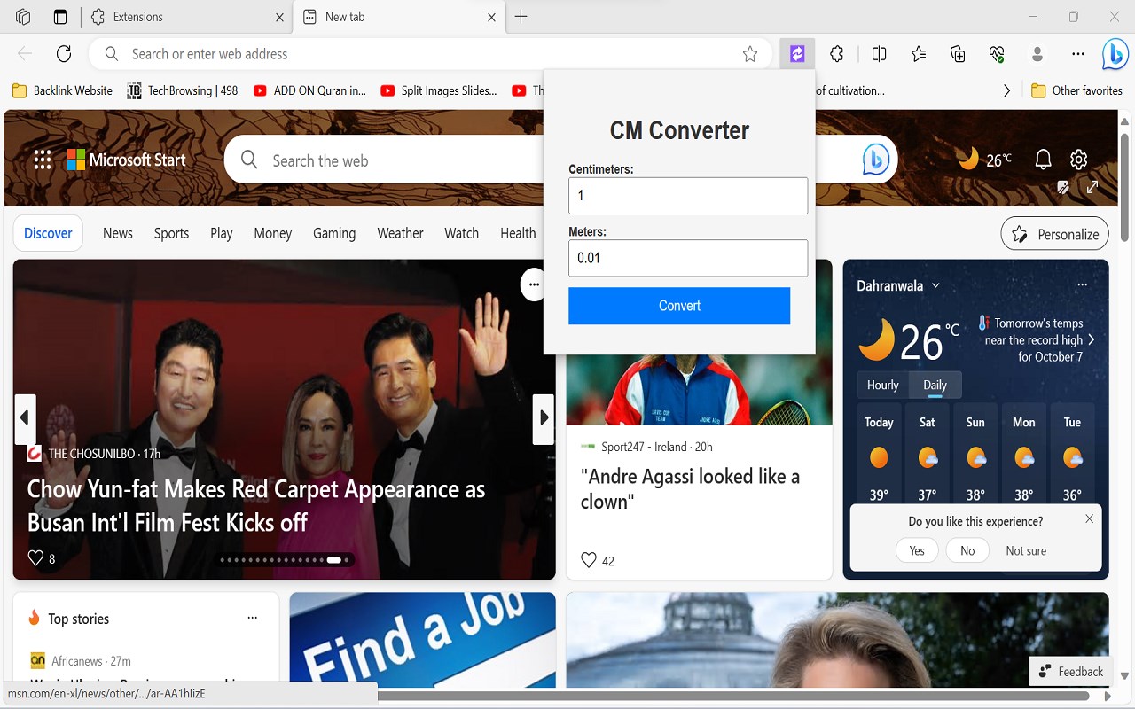Screen dimensions: 1135x709
Task: Switch weather forecast to Hourly
Action: click(882, 385)
